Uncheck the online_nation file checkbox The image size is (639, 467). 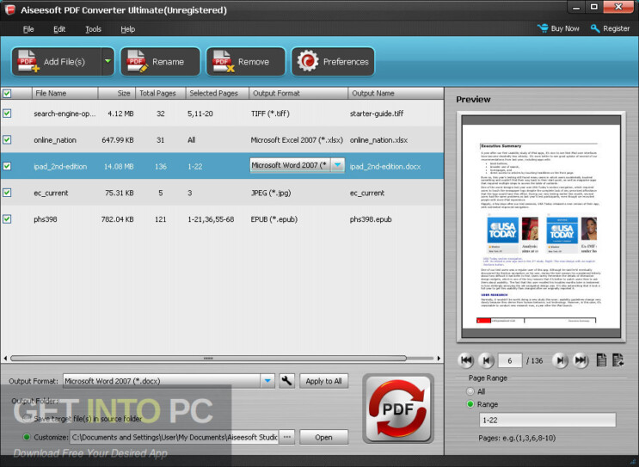click(7, 140)
